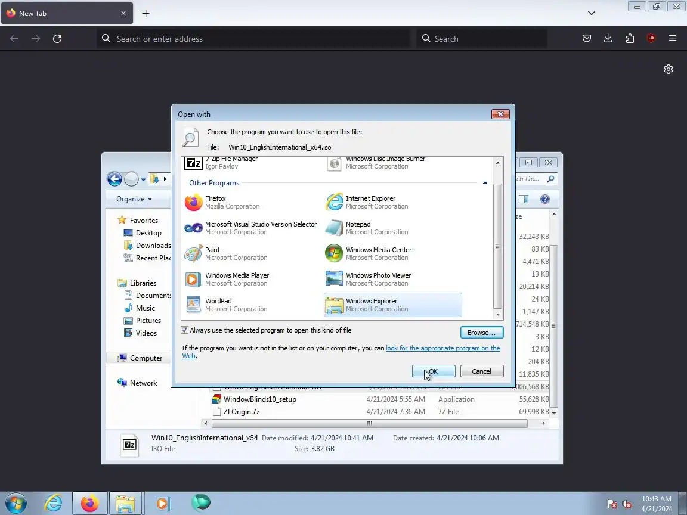Select WindowBlinds10_setup file in Explorer
Screen dimensions: 687x515
pyautogui.click(x=259, y=399)
